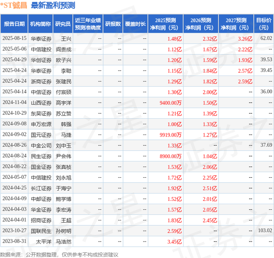This screenshot has width=274, height=258.
Task: Click institution 华金证券
Action: (x=41, y=209)
